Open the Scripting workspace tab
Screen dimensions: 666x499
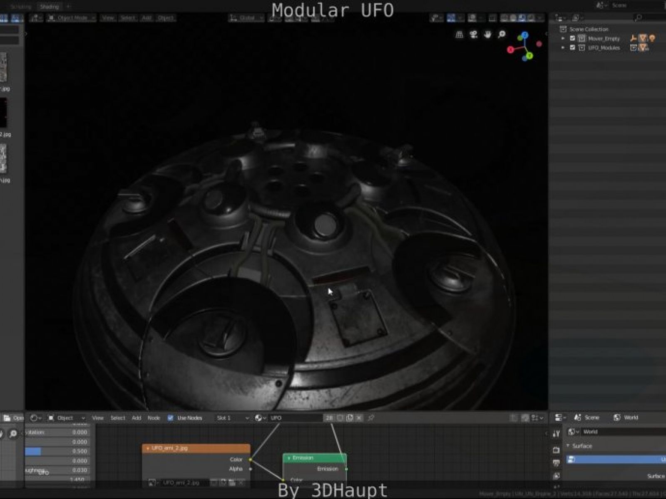[20, 7]
